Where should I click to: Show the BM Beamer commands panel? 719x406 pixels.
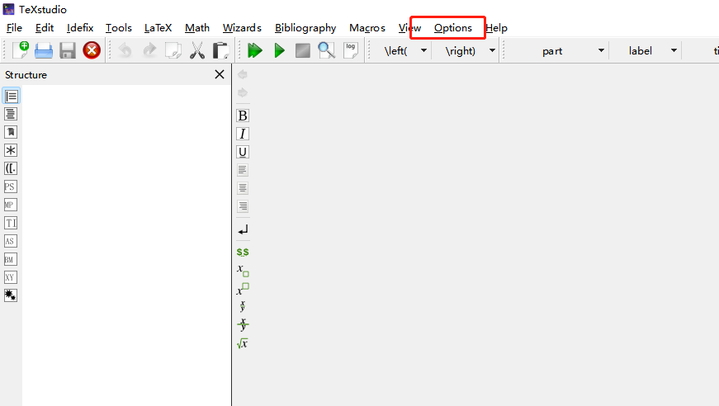click(x=11, y=259)
